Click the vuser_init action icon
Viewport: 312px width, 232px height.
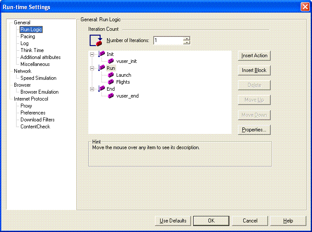click(x=111, y=61)
